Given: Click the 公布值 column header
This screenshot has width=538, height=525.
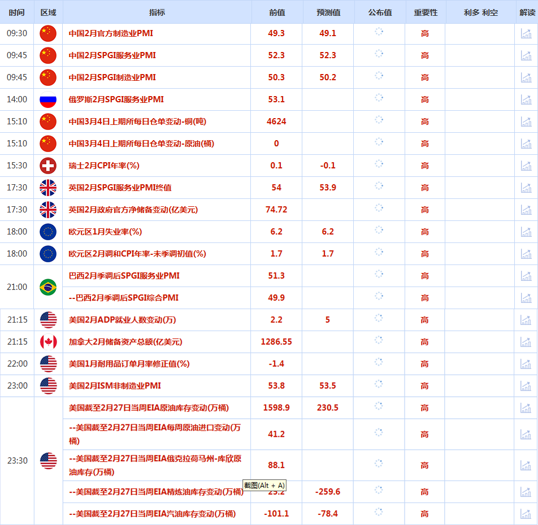Looking at the screenshot, I should point(380,12).
